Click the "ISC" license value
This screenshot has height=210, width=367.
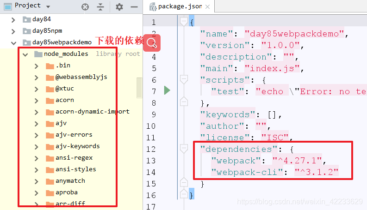pyautogui.click(x=275, y=138)
